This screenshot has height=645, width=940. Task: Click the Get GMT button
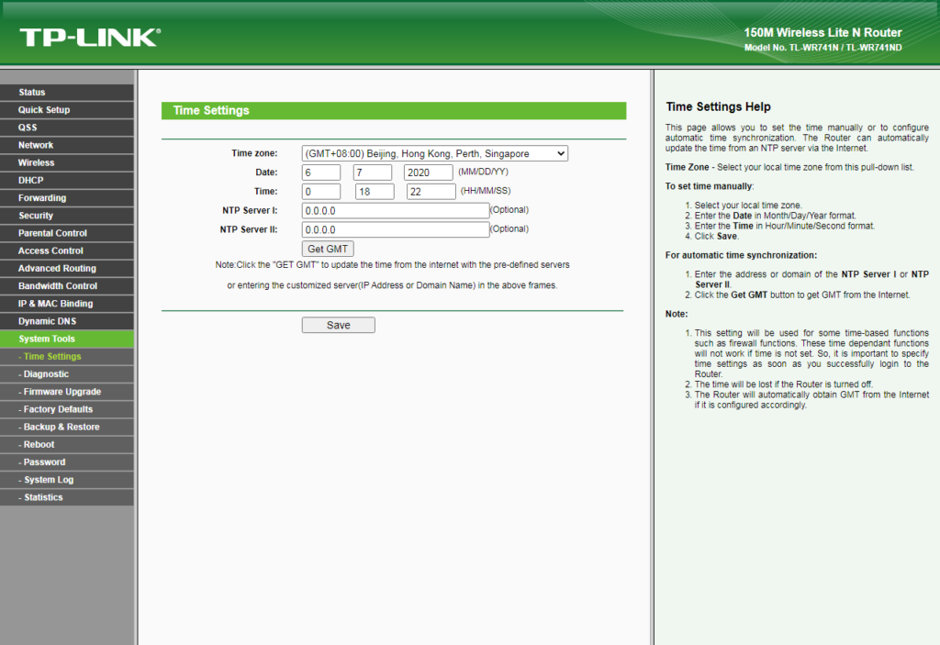[x=328, y=250]
